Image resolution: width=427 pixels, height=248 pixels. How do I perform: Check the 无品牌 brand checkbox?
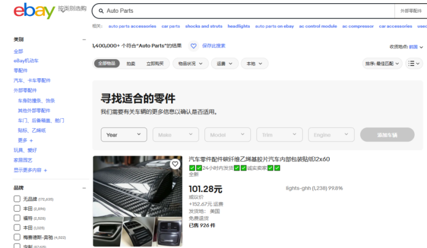point(17,199)
